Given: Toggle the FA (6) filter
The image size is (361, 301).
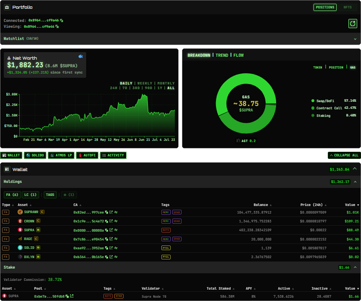Looking at the screenshot, I should (12, 195).
